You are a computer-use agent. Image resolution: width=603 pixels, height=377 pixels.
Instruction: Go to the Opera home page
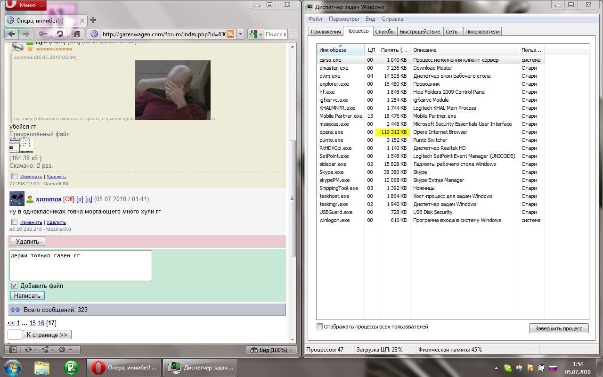click(77, 34)
